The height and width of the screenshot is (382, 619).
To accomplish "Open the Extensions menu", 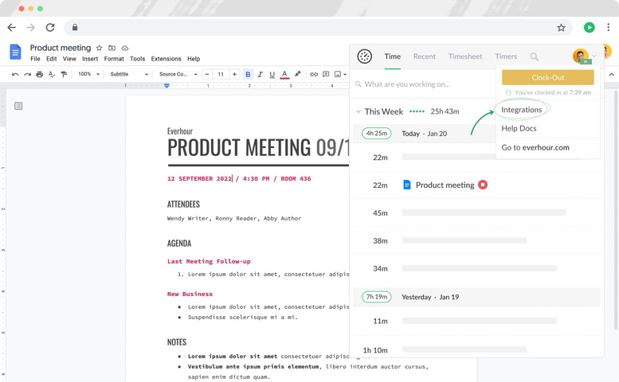I will (x=167, y=59).
